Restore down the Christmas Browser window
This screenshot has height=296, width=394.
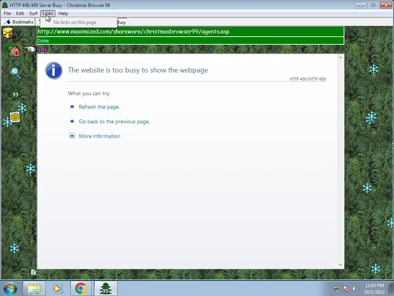[373, 5]
